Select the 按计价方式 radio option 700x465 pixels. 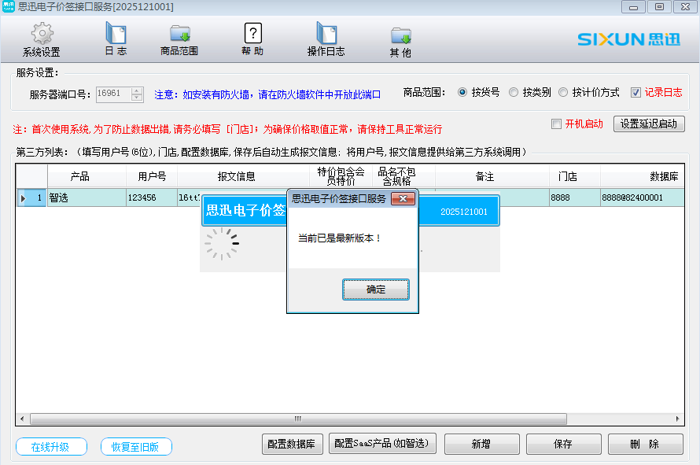(563, 92)
